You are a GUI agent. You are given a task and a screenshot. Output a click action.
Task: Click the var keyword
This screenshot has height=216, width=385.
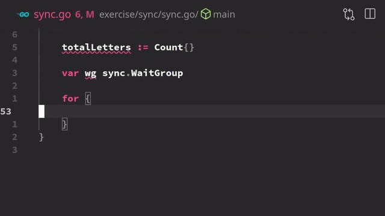(x=70, y=73)
